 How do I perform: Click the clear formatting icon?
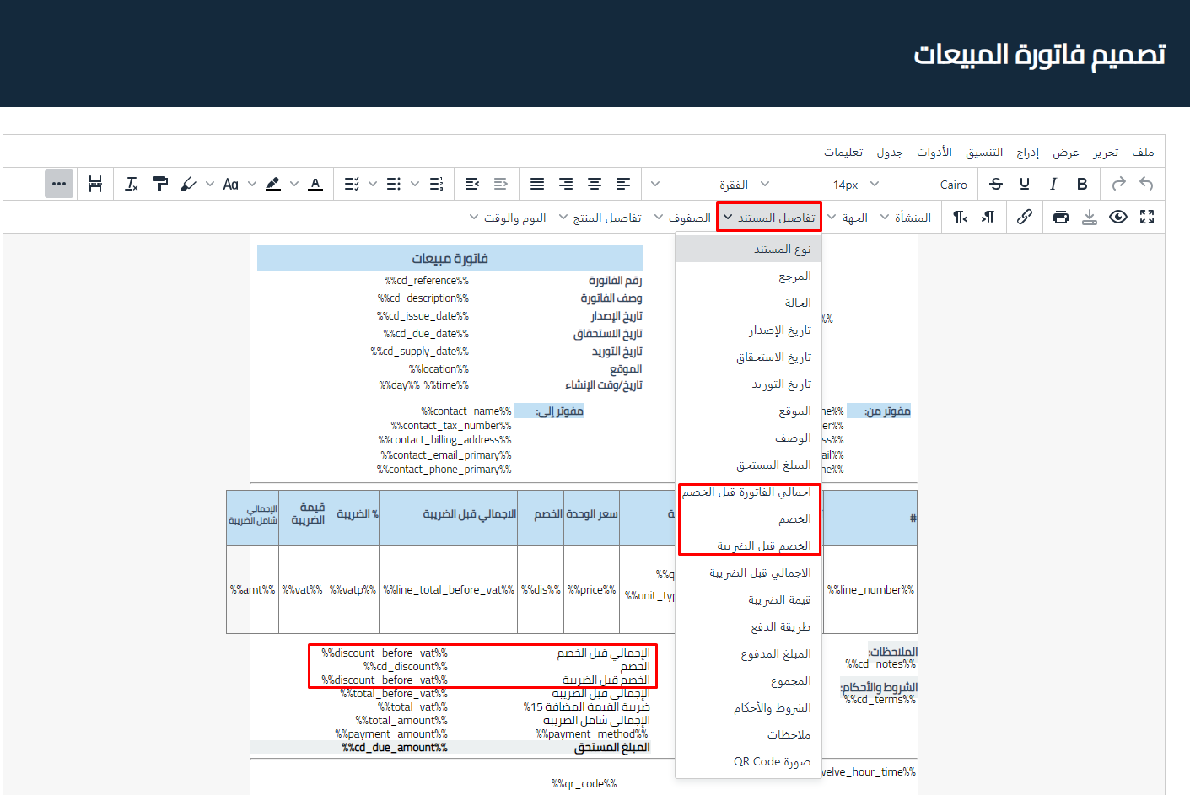tap(132, 184)
